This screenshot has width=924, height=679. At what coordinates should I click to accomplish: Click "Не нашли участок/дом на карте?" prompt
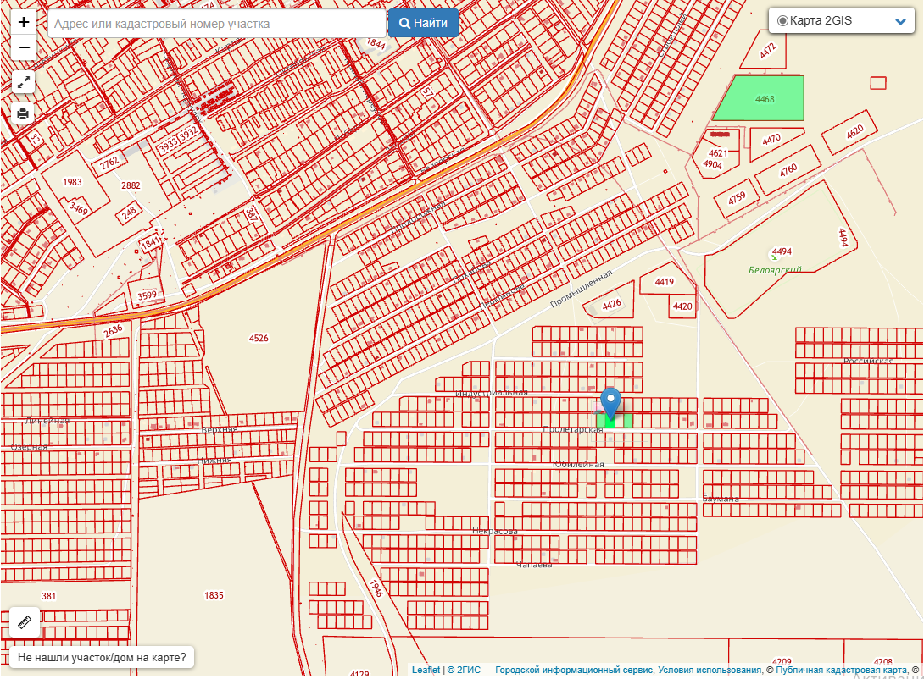point(101,658)
